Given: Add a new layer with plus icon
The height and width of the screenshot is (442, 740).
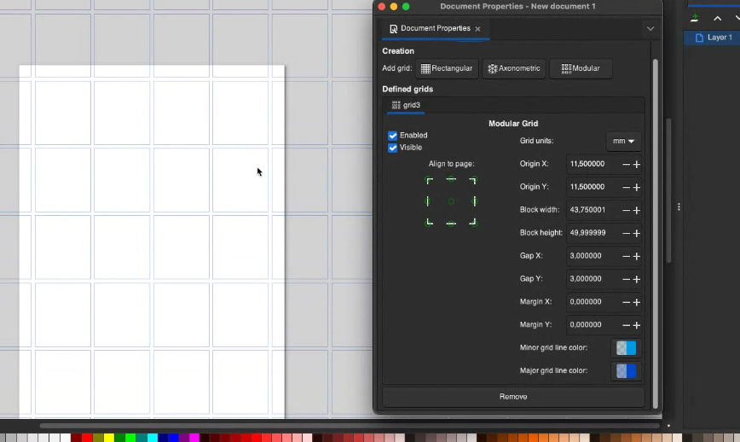Looking at the screenshot, I should 694,19.
